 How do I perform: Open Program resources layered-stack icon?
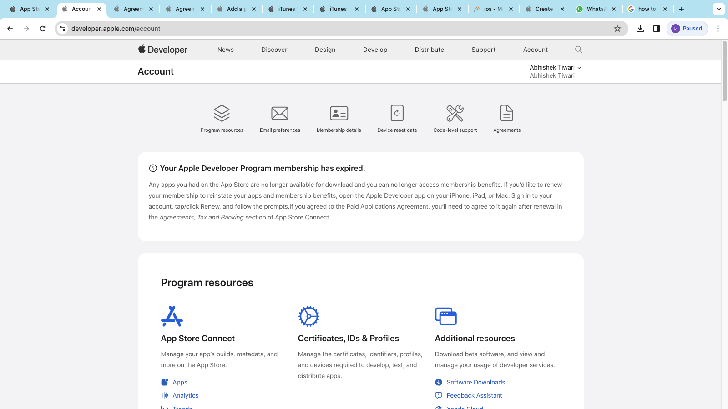[222, 113]
